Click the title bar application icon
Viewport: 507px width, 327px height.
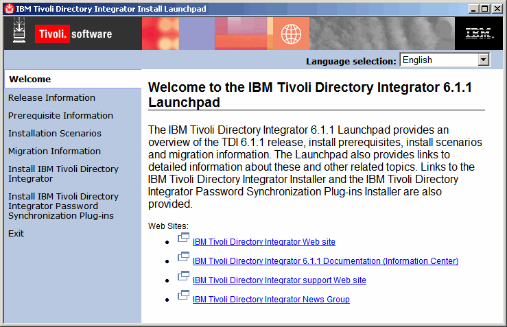coord(8,8)
